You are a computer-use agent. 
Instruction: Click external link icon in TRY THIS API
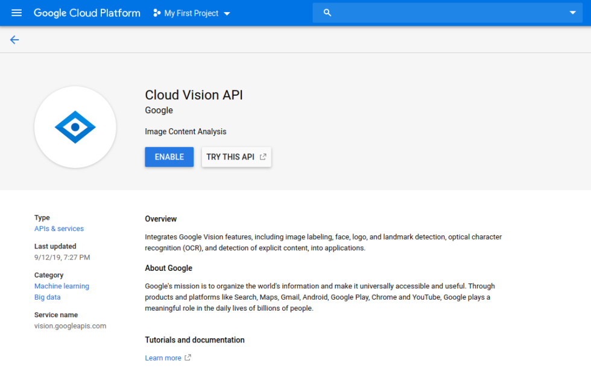tap(263, 157)
